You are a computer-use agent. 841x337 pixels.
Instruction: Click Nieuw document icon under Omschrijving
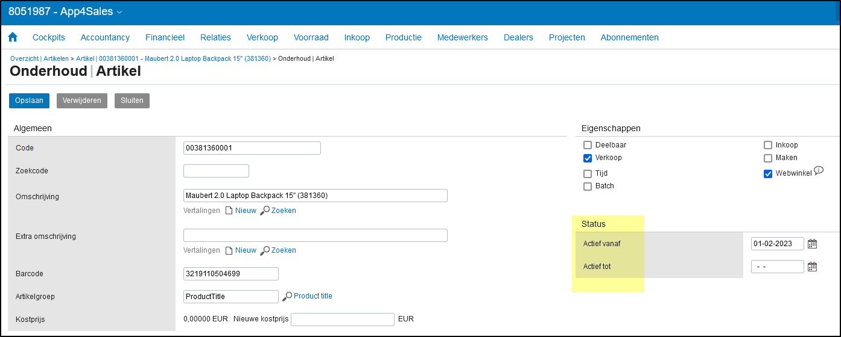point(229,211)
